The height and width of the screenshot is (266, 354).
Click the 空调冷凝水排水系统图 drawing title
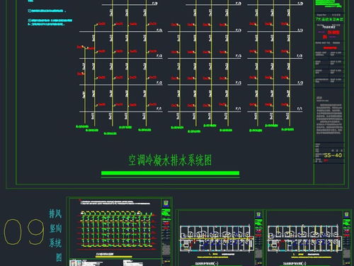tap(170, 160)
